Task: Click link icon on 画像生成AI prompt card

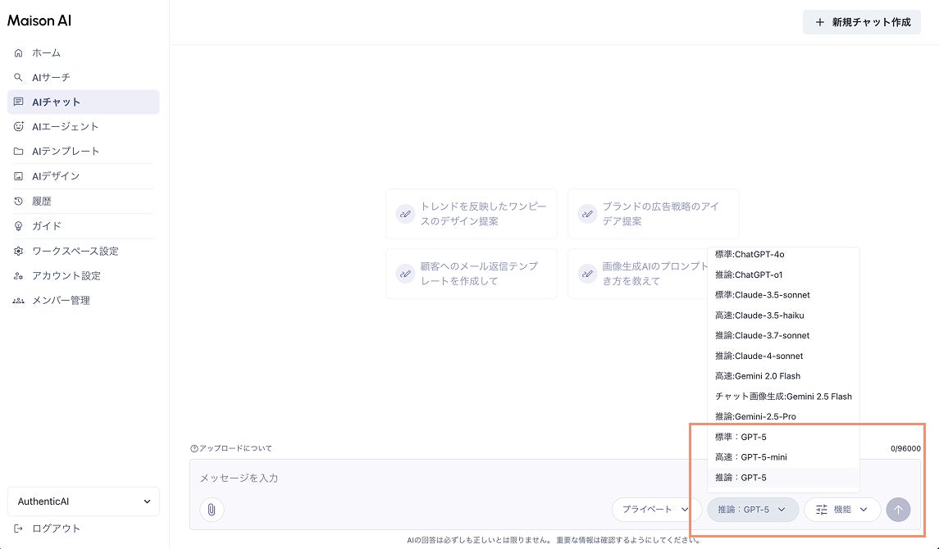Action: coord(587,274)
